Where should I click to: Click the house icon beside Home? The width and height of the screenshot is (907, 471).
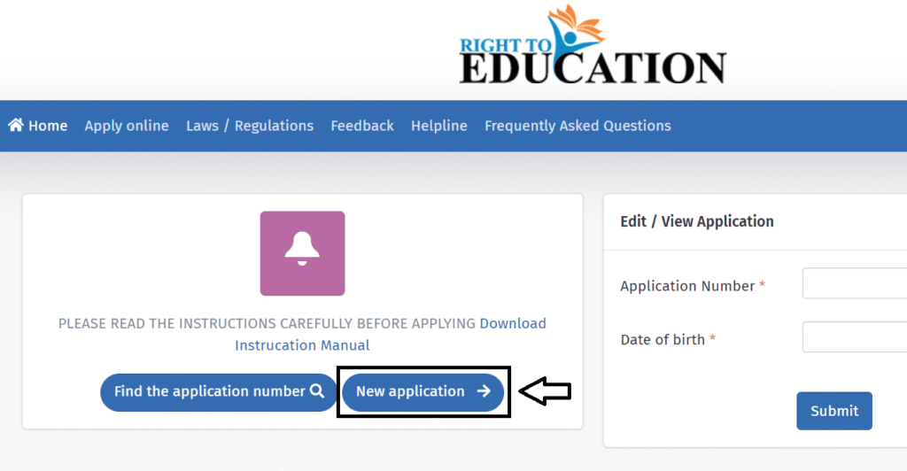click(x=16, y=125)
